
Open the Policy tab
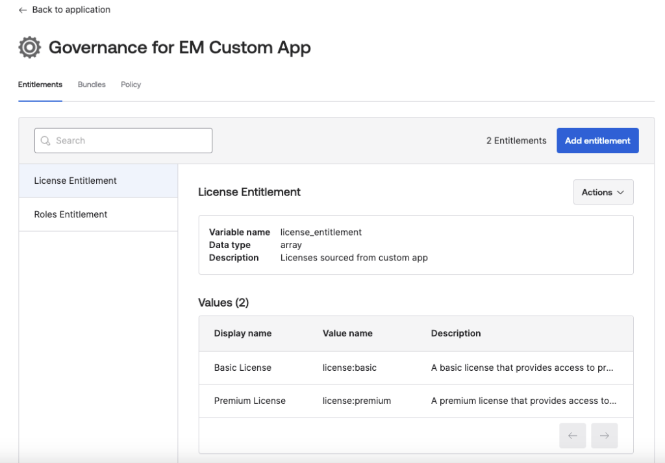(131, 84)
